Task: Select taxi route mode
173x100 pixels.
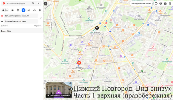Action: tap(40, 10)
